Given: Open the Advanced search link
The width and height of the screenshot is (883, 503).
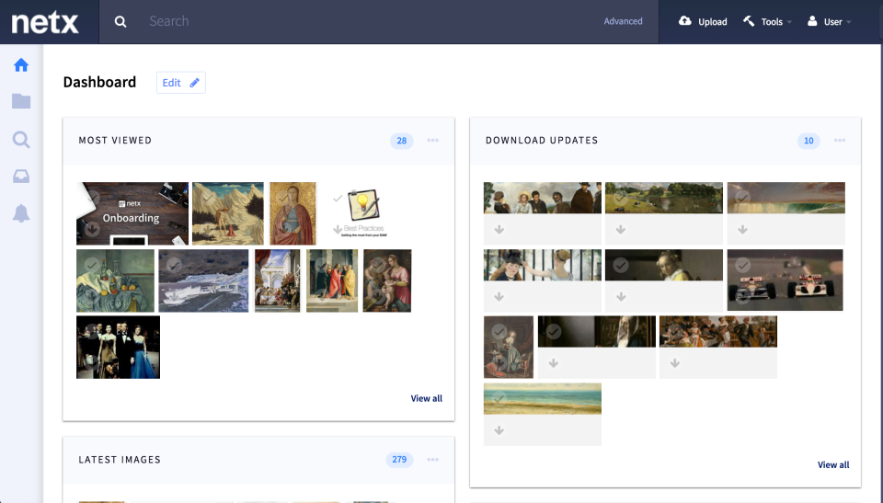Looking at the screenshot, I should point(623,21).
